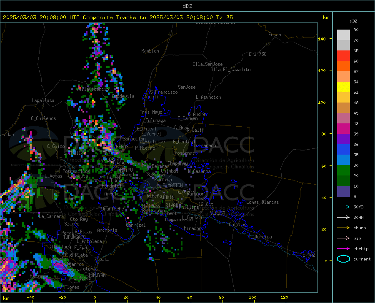The height and width of the screenshot is (303, 375).
Task: Click the Capdevila map label
Action: [123, 96]
